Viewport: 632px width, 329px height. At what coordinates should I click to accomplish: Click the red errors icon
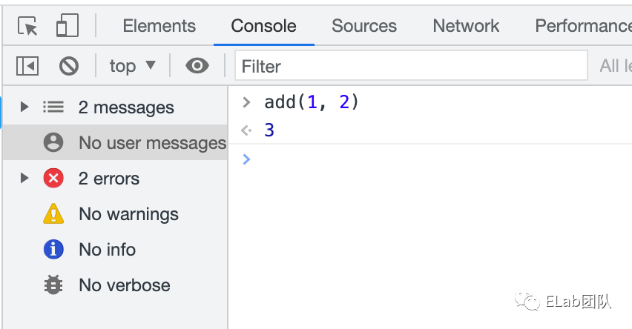(x=53, y=179)
